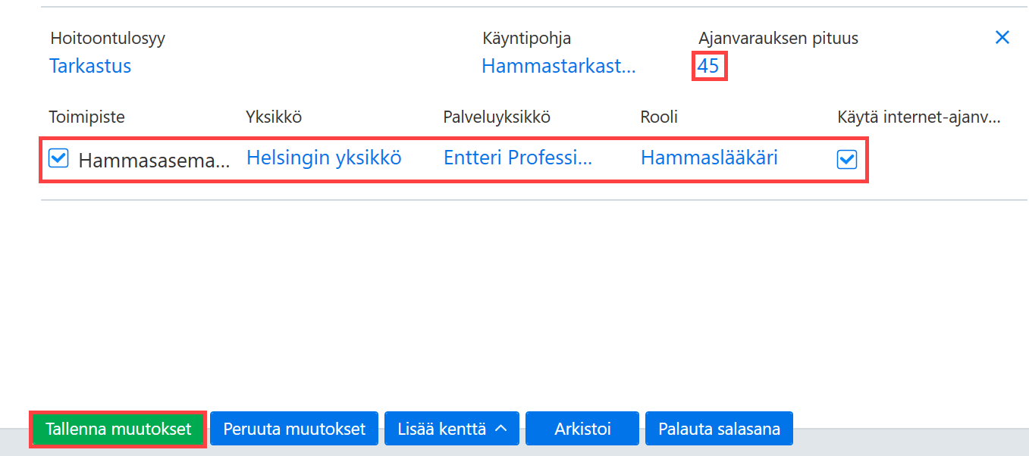Edit the appointment length value 45
This screenshot has height=456, width=1029.
tap(708, 66)
